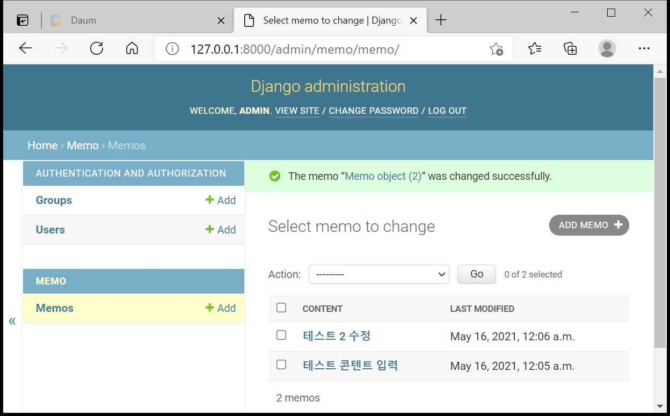
Task: Click the scrollbar down arrow
Action: tap(660, 406)
